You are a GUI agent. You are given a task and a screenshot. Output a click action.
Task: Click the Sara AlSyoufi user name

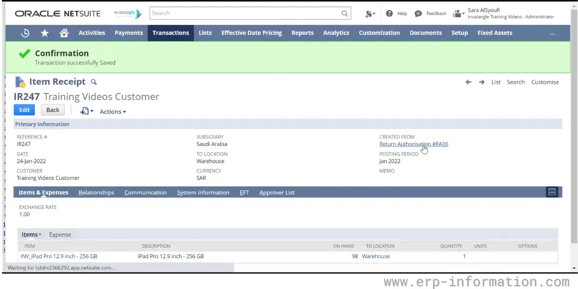click(484, 10)
